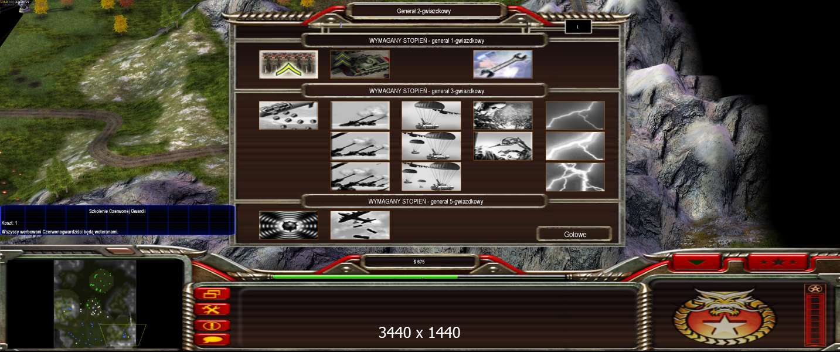Select the crouching soldier power icon
Image resolution: width=840 pixels, height=352 pixels.
503,146
